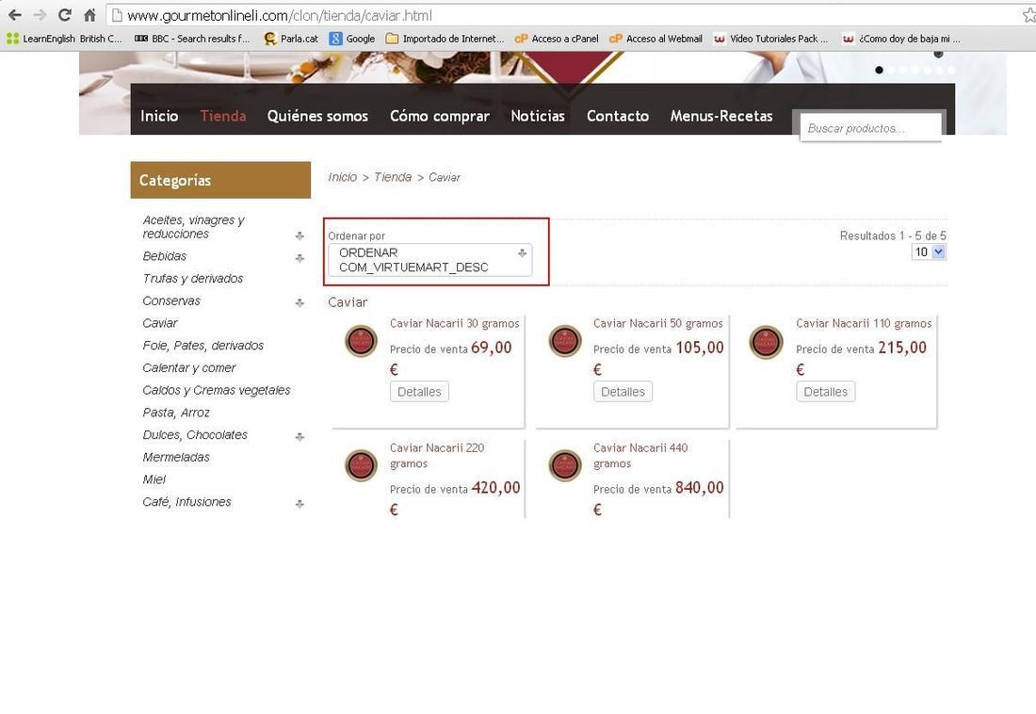Bookmark page with the star icon
This screenshot has width=1036, height=714.
(x=1028, y=15)
